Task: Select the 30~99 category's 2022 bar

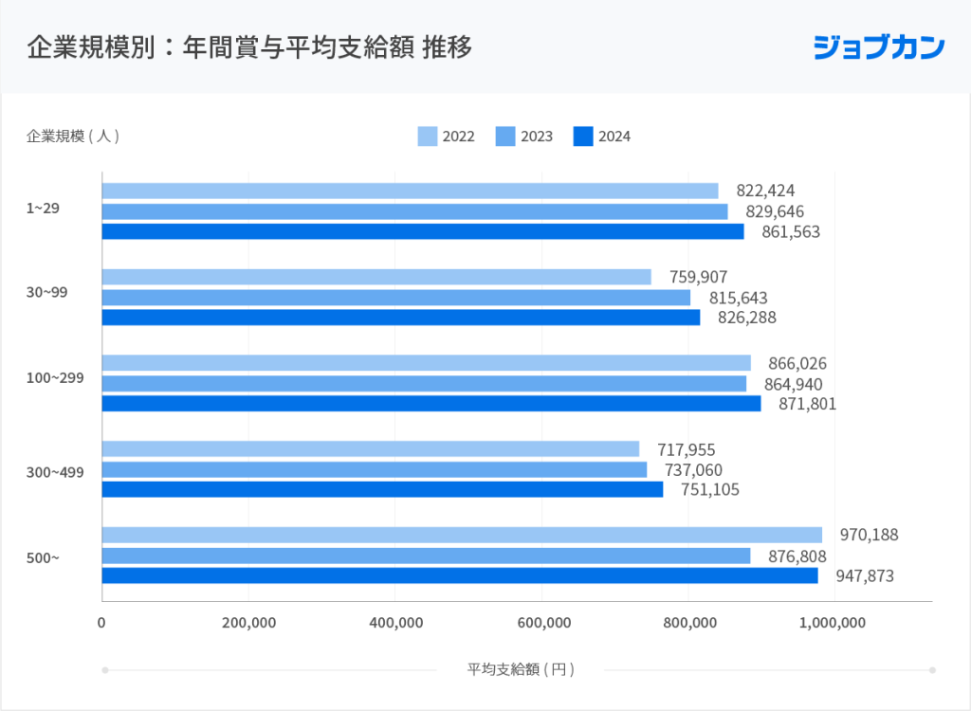Action: tap(376, 277)
